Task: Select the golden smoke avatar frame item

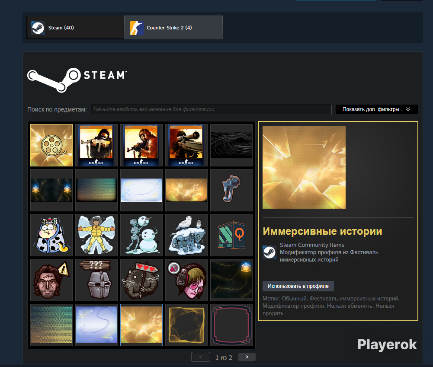Action: coord(186,325)
